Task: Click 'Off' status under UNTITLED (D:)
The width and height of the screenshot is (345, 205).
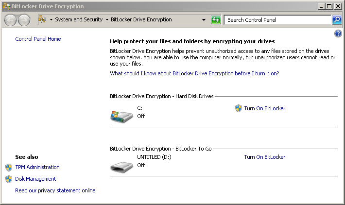Action: pos(141,165)
